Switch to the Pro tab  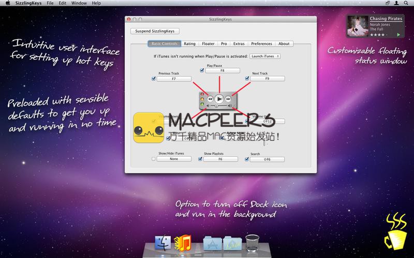click(224, 44)
